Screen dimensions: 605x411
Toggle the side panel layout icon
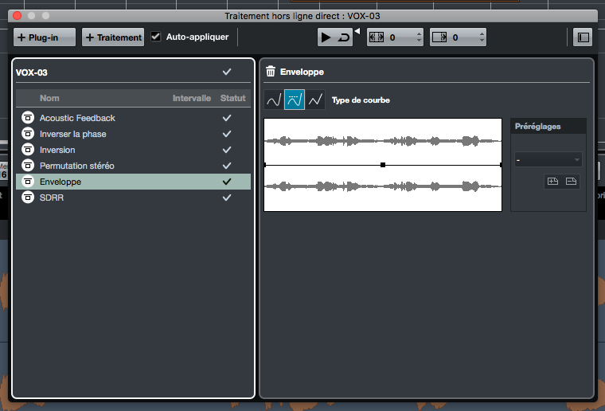coord(583,37)
